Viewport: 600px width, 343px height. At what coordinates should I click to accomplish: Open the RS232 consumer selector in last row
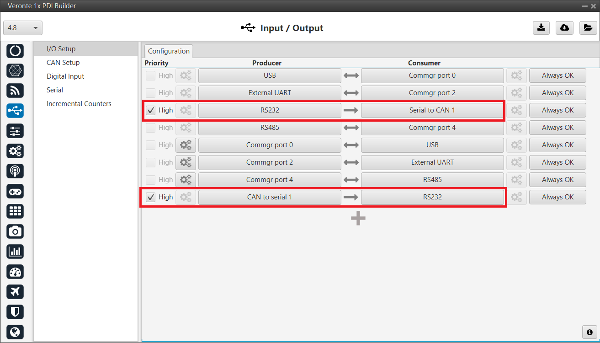(x=432, y=197)
